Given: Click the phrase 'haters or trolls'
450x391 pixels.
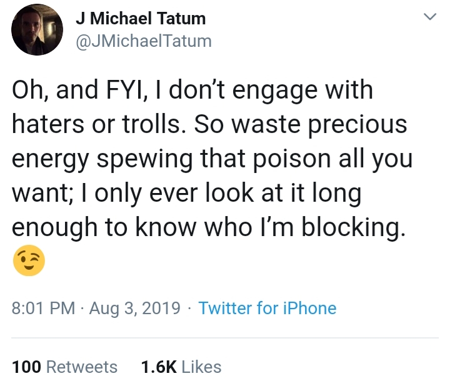Looking at the screenshot, I should pyautogui.click(x=96, y=124).
